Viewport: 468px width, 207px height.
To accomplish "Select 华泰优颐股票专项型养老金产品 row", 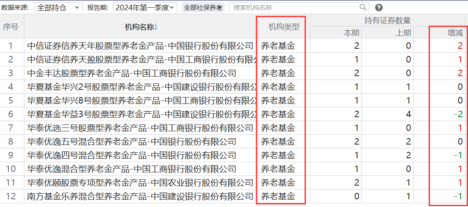I will click(x=233, y=183).
